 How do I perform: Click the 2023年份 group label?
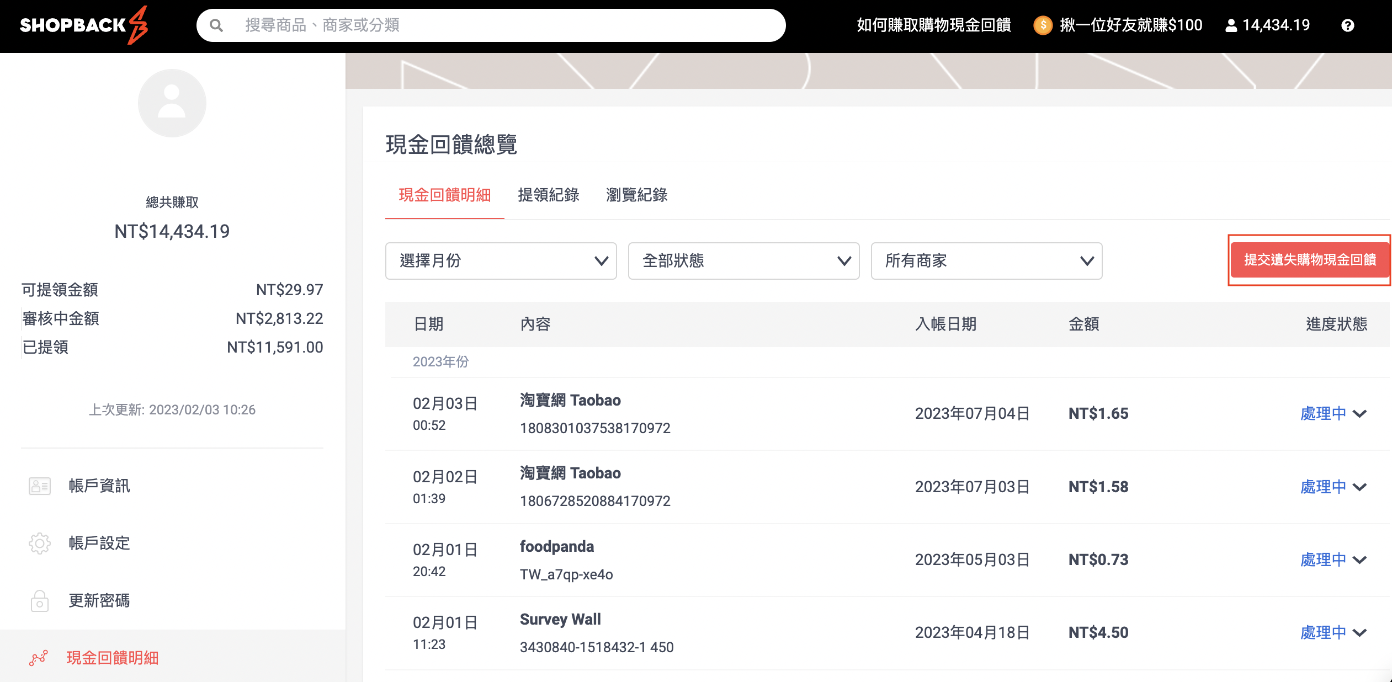tap(440, 362)
